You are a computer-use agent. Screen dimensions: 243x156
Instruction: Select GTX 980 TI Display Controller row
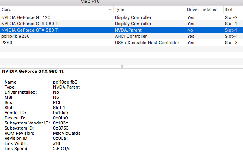121,24
